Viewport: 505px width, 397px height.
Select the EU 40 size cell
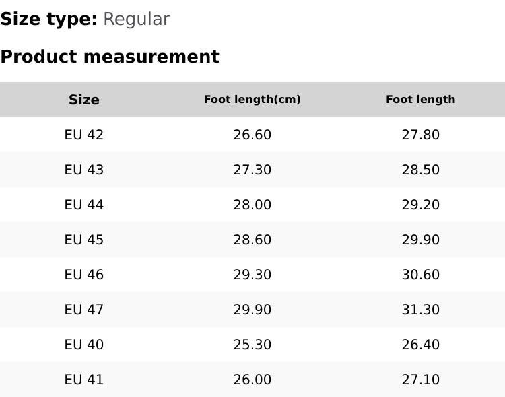[84, 345]
